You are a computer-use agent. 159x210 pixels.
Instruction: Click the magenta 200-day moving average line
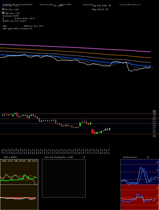pyautogui.click(x=75, y=47)
